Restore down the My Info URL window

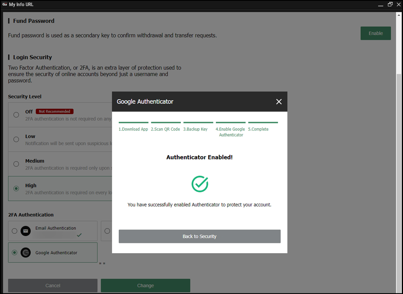pyautogui.click(x=390, y=4)
